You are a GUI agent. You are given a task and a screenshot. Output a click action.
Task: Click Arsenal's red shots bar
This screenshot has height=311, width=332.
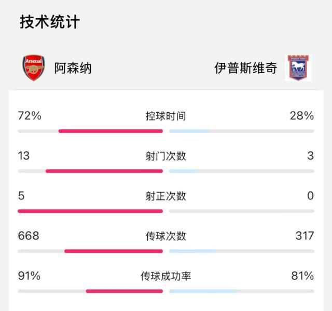pyautogui.click(x=104, y=171)
